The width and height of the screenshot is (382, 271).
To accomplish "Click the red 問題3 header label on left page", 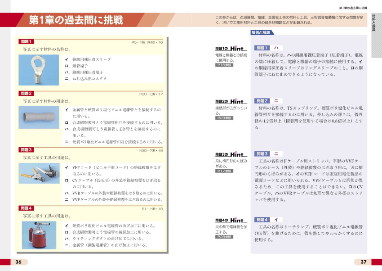I will click(27, 149).
